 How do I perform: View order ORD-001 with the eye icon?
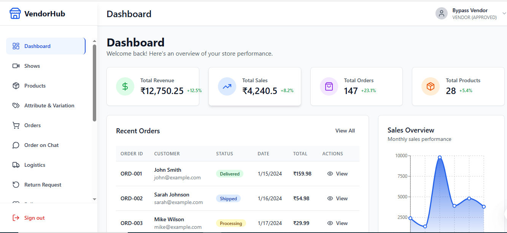coord(330,174)
